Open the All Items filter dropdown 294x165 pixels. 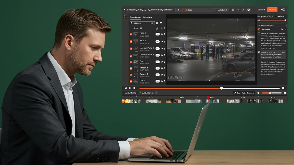click(x=142, y=23)
